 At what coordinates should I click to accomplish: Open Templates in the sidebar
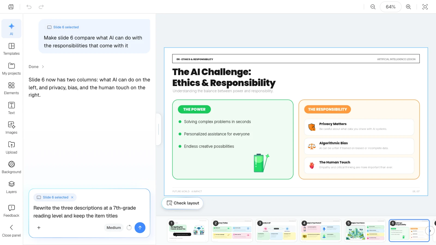(11, 49)
